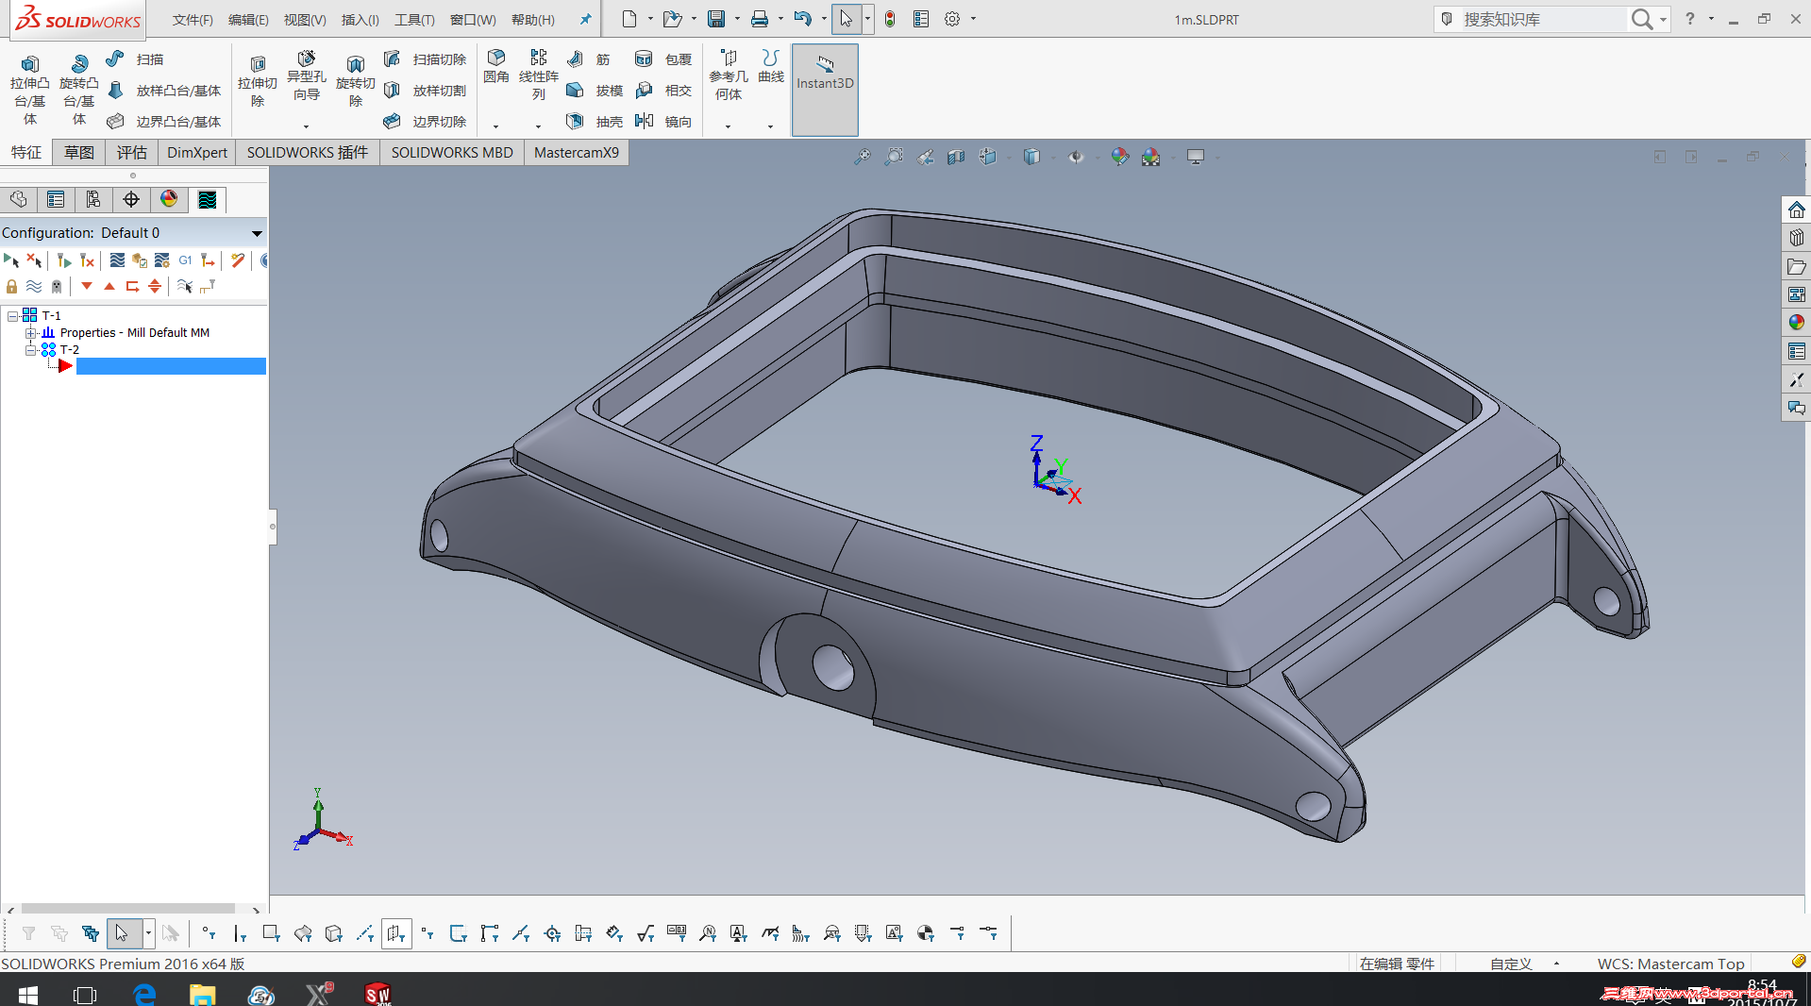Open the DisplayManager color sphere tab
1811x1006 pixels.
pyautogui.click(x=169, y=199)
